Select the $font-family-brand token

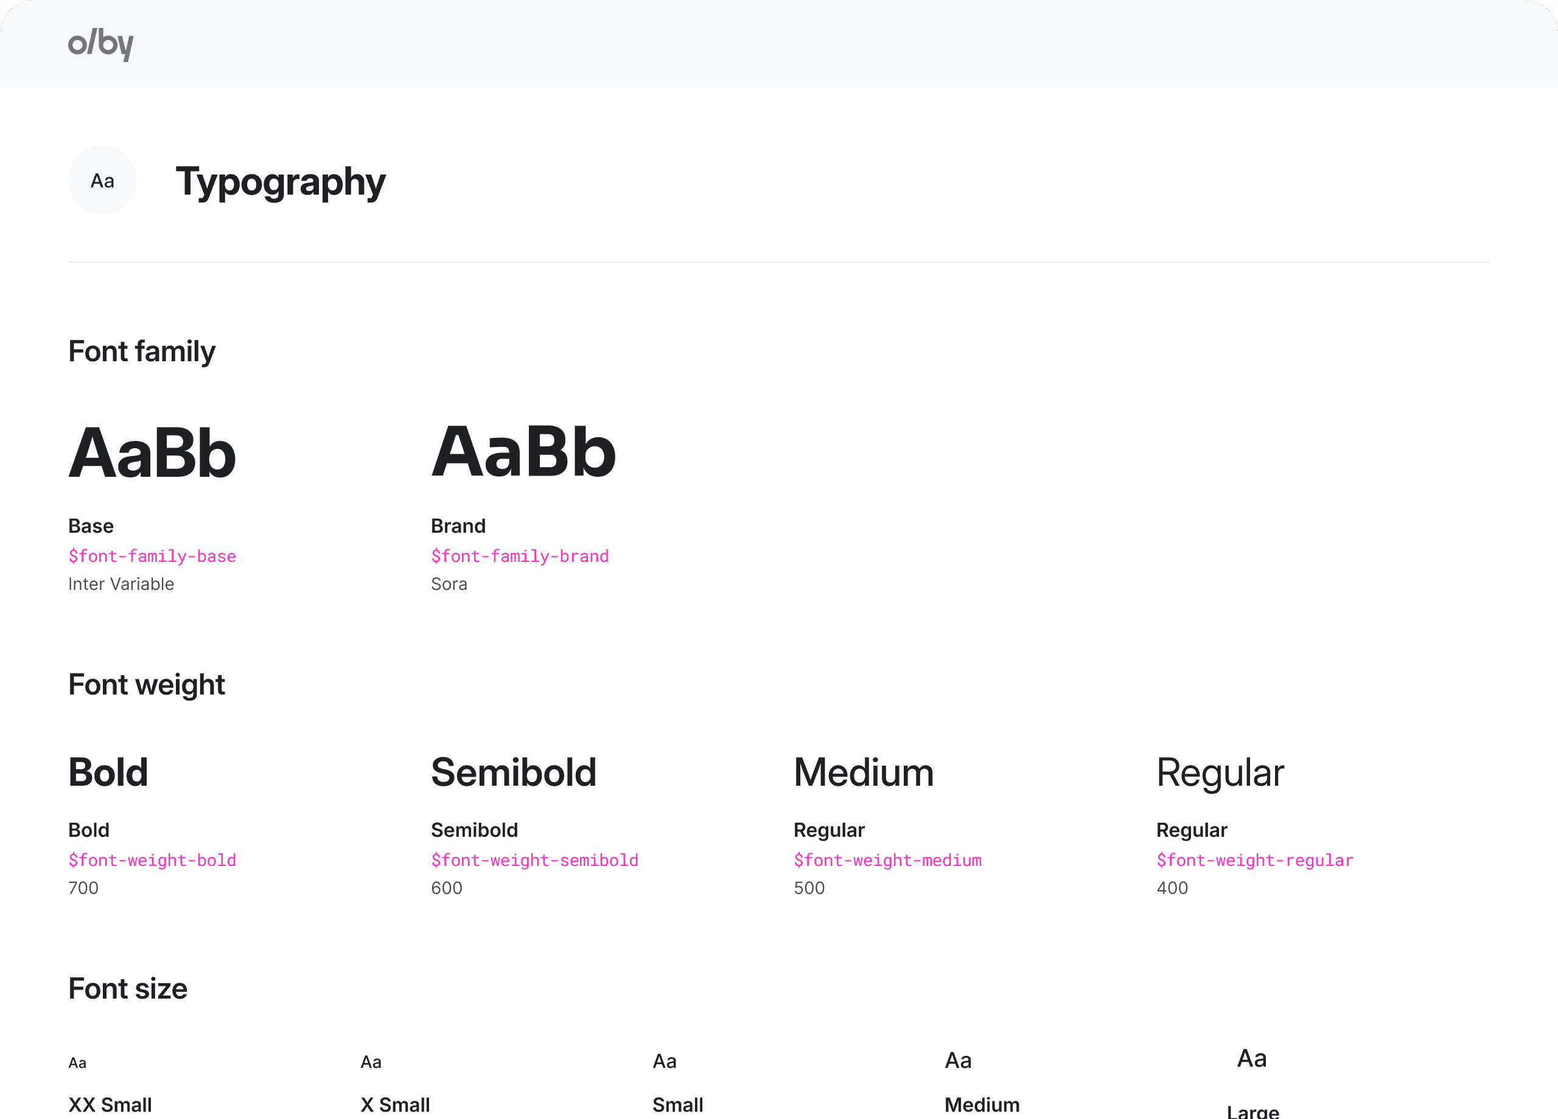[520, 556]
